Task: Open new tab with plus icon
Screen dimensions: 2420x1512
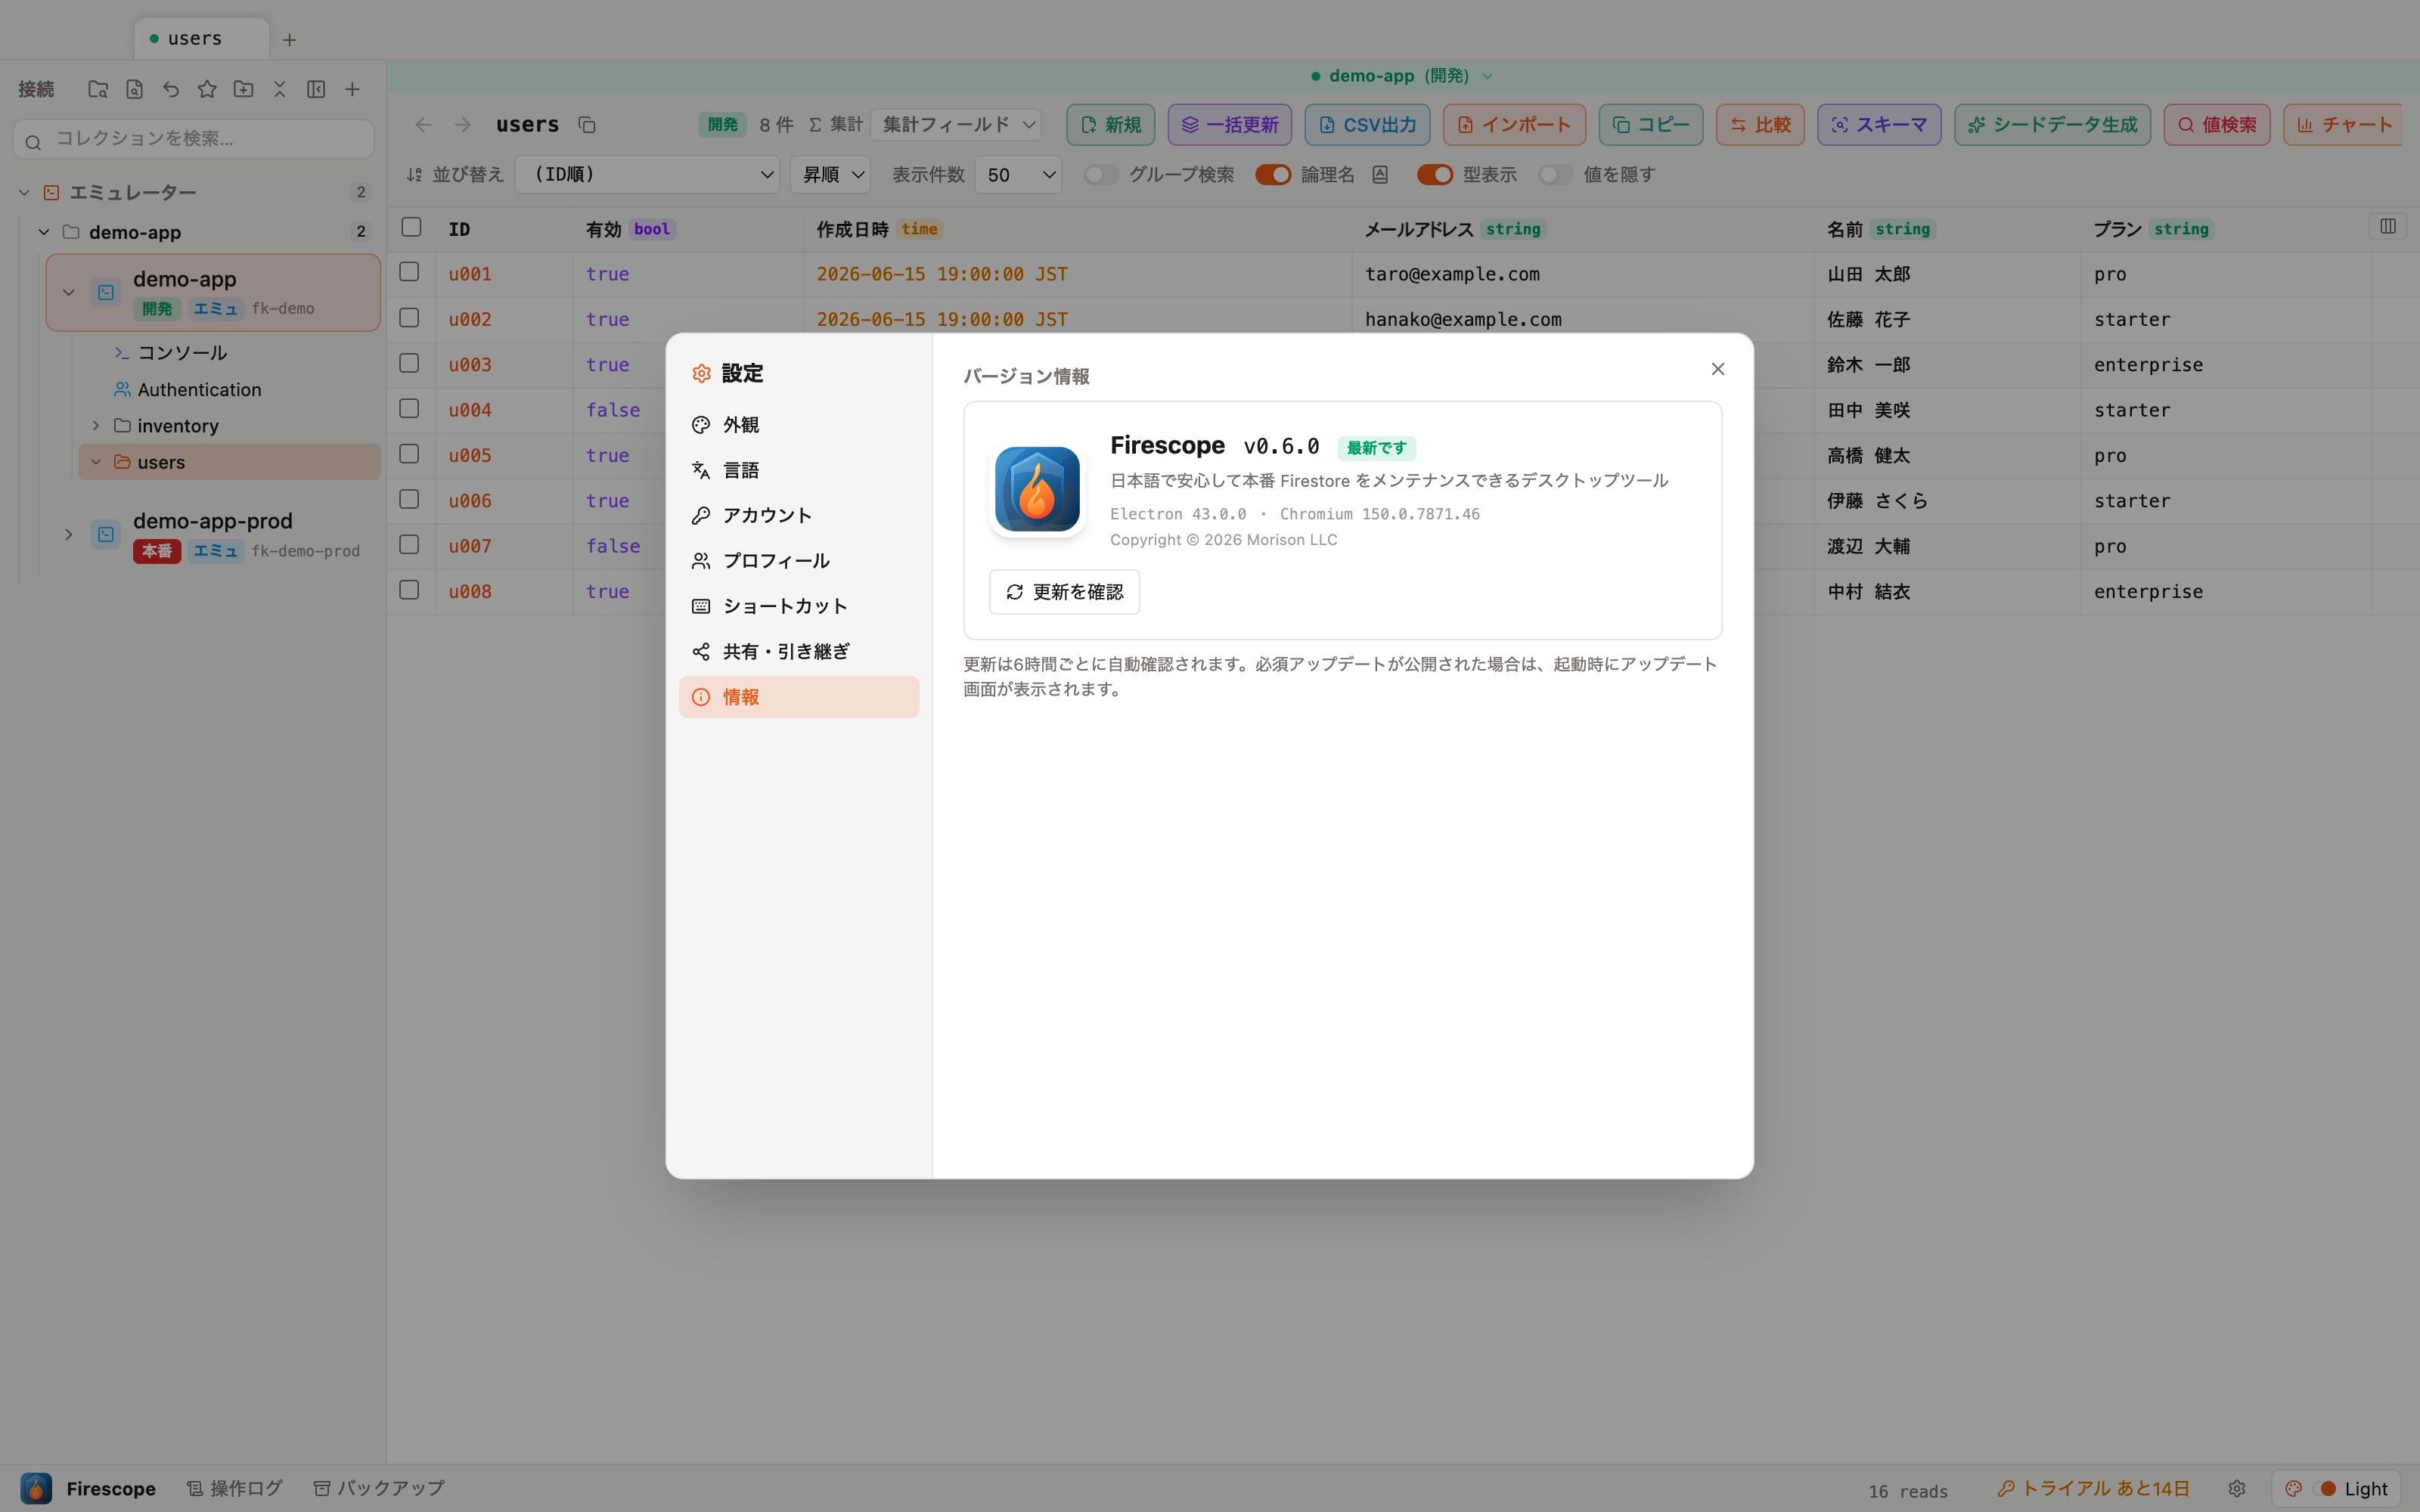Action: click(289, 40)
